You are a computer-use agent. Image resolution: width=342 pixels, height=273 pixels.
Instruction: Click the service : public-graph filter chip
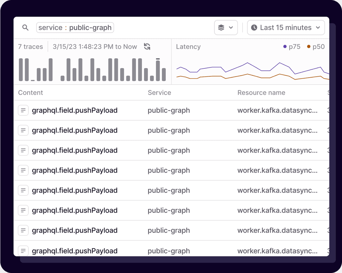click(75, 28)
